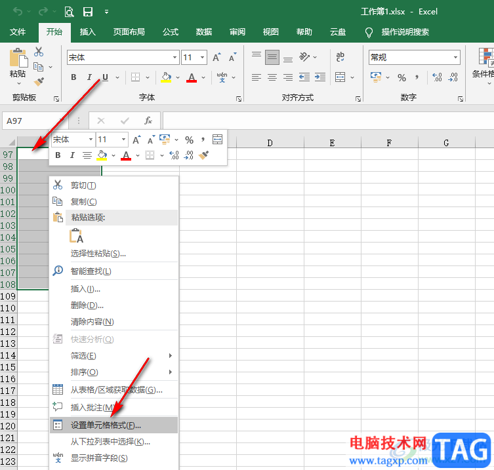Viewport: 494px width, 470px height.
Task: Click 智能查找 in context menu
Action: tap(114, 271)
